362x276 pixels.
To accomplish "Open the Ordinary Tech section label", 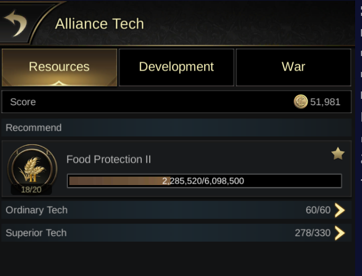I will pos(37,210).
